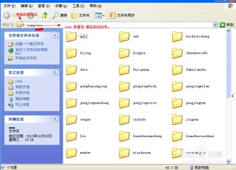Open the 文件 (File) menu
This screenshot has height=170, width=236.
point(9,6)
